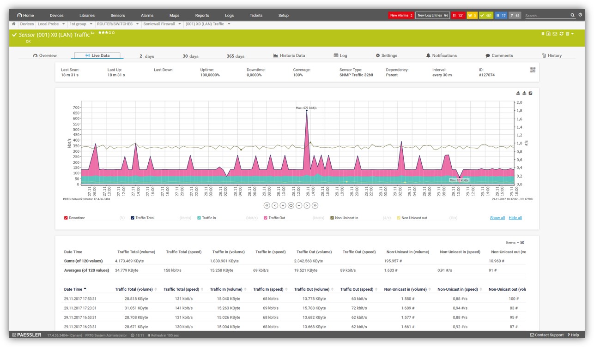Expand the Sonicwall Firewall breadcrumb dropdown
Viewport: 594px width, 347px height.
(179, 24)
